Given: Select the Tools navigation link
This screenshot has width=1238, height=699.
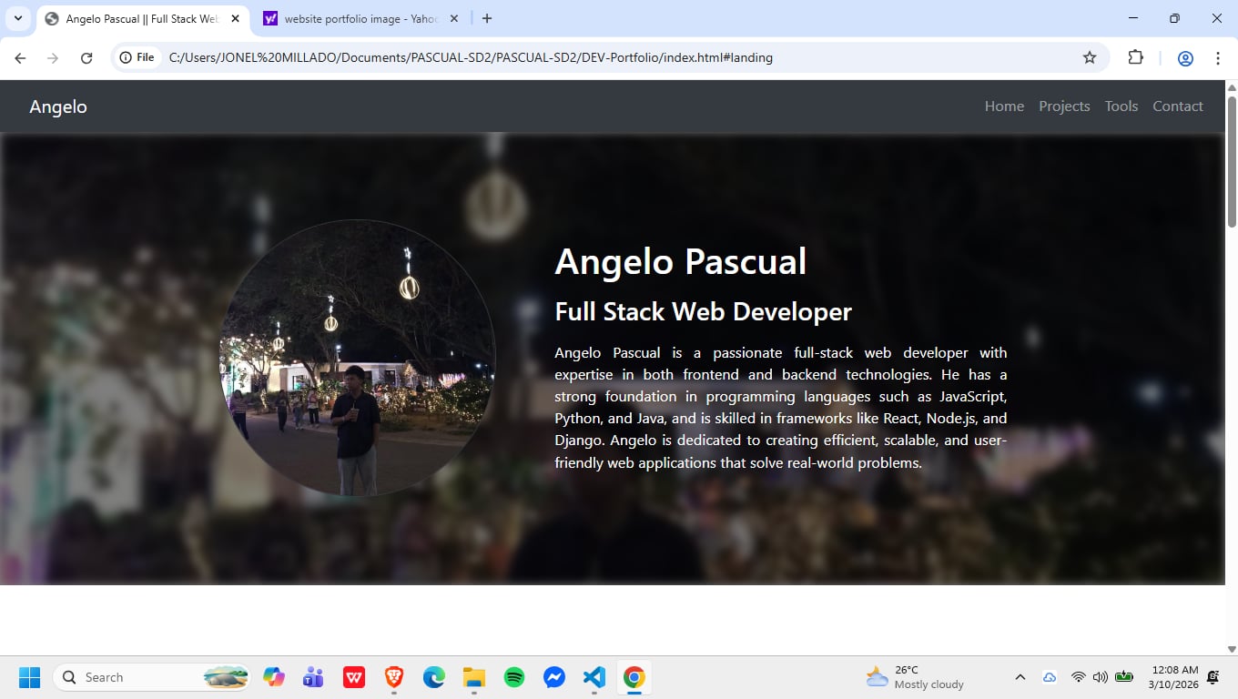Looking at the screenshot, I should click(x=1121, y=106).
